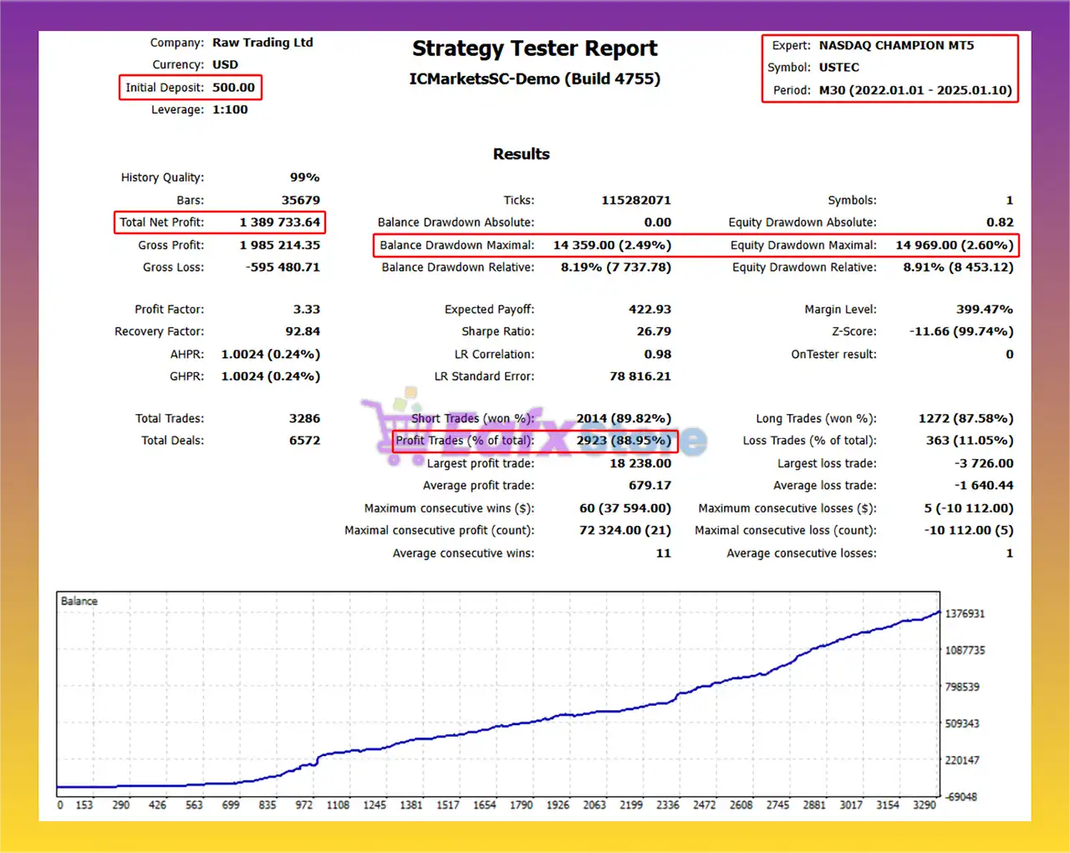Click the 3290 marker on chart axis
Image resolution: width=1070 pixels, height=853 pixels.
(924, 805)
